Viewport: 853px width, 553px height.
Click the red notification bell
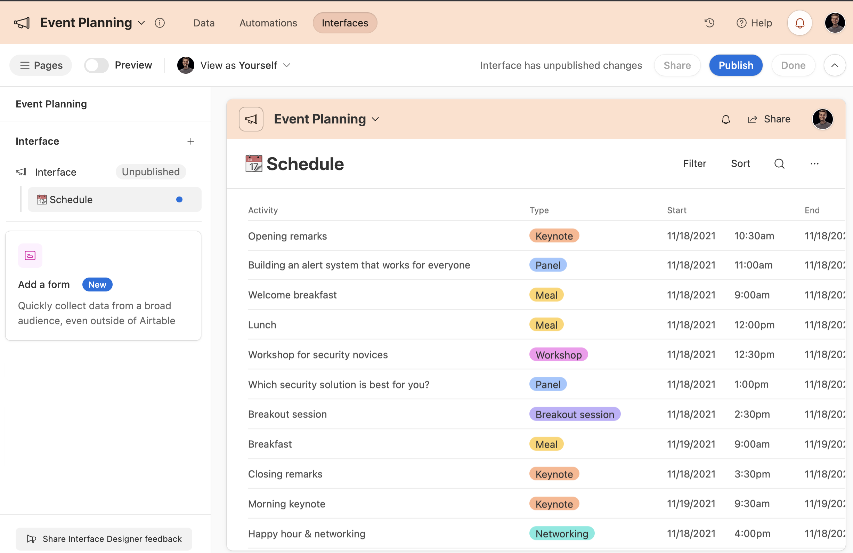(x=799, y=23)
